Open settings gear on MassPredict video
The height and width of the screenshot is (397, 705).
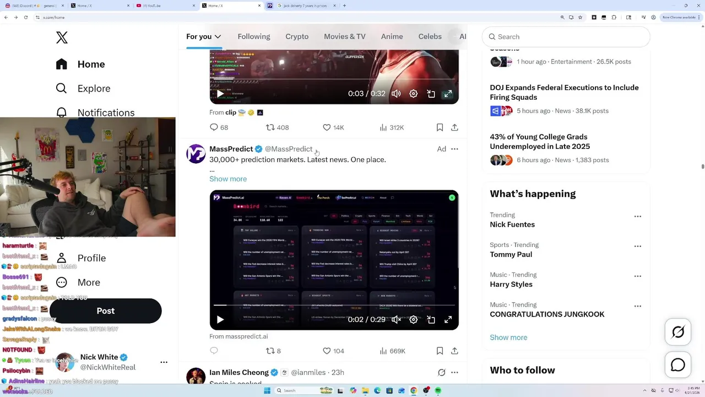coord(414,319)
